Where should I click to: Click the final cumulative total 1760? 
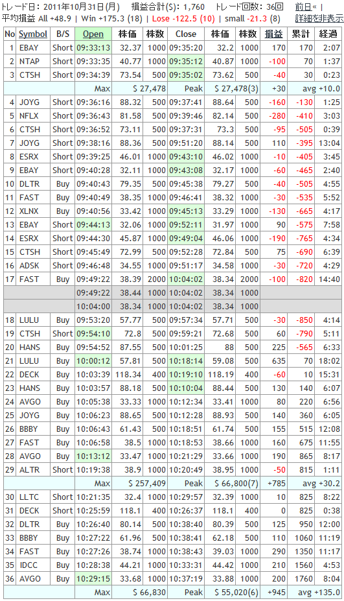304,579
